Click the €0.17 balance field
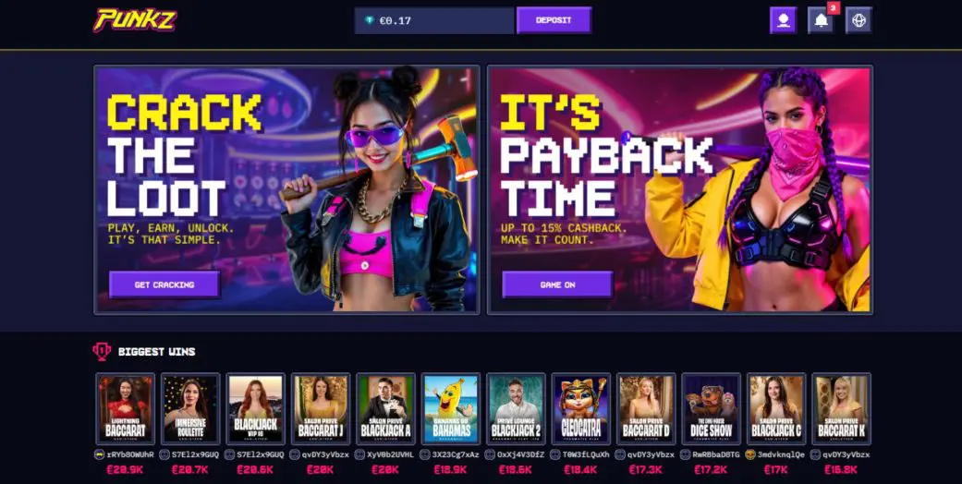Viewport: 962px width, 484px height. pyautogui.click(x=434, y=20)
